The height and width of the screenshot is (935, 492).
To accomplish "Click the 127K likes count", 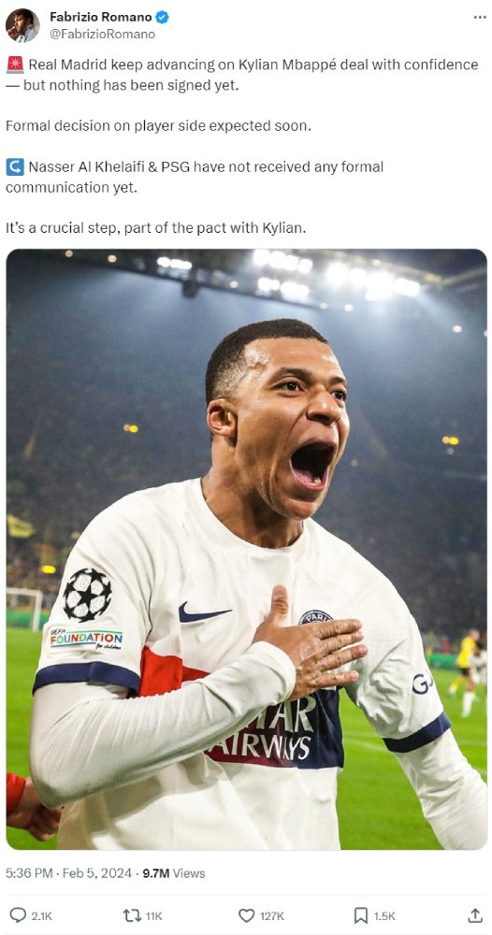I will pos(271,916).
